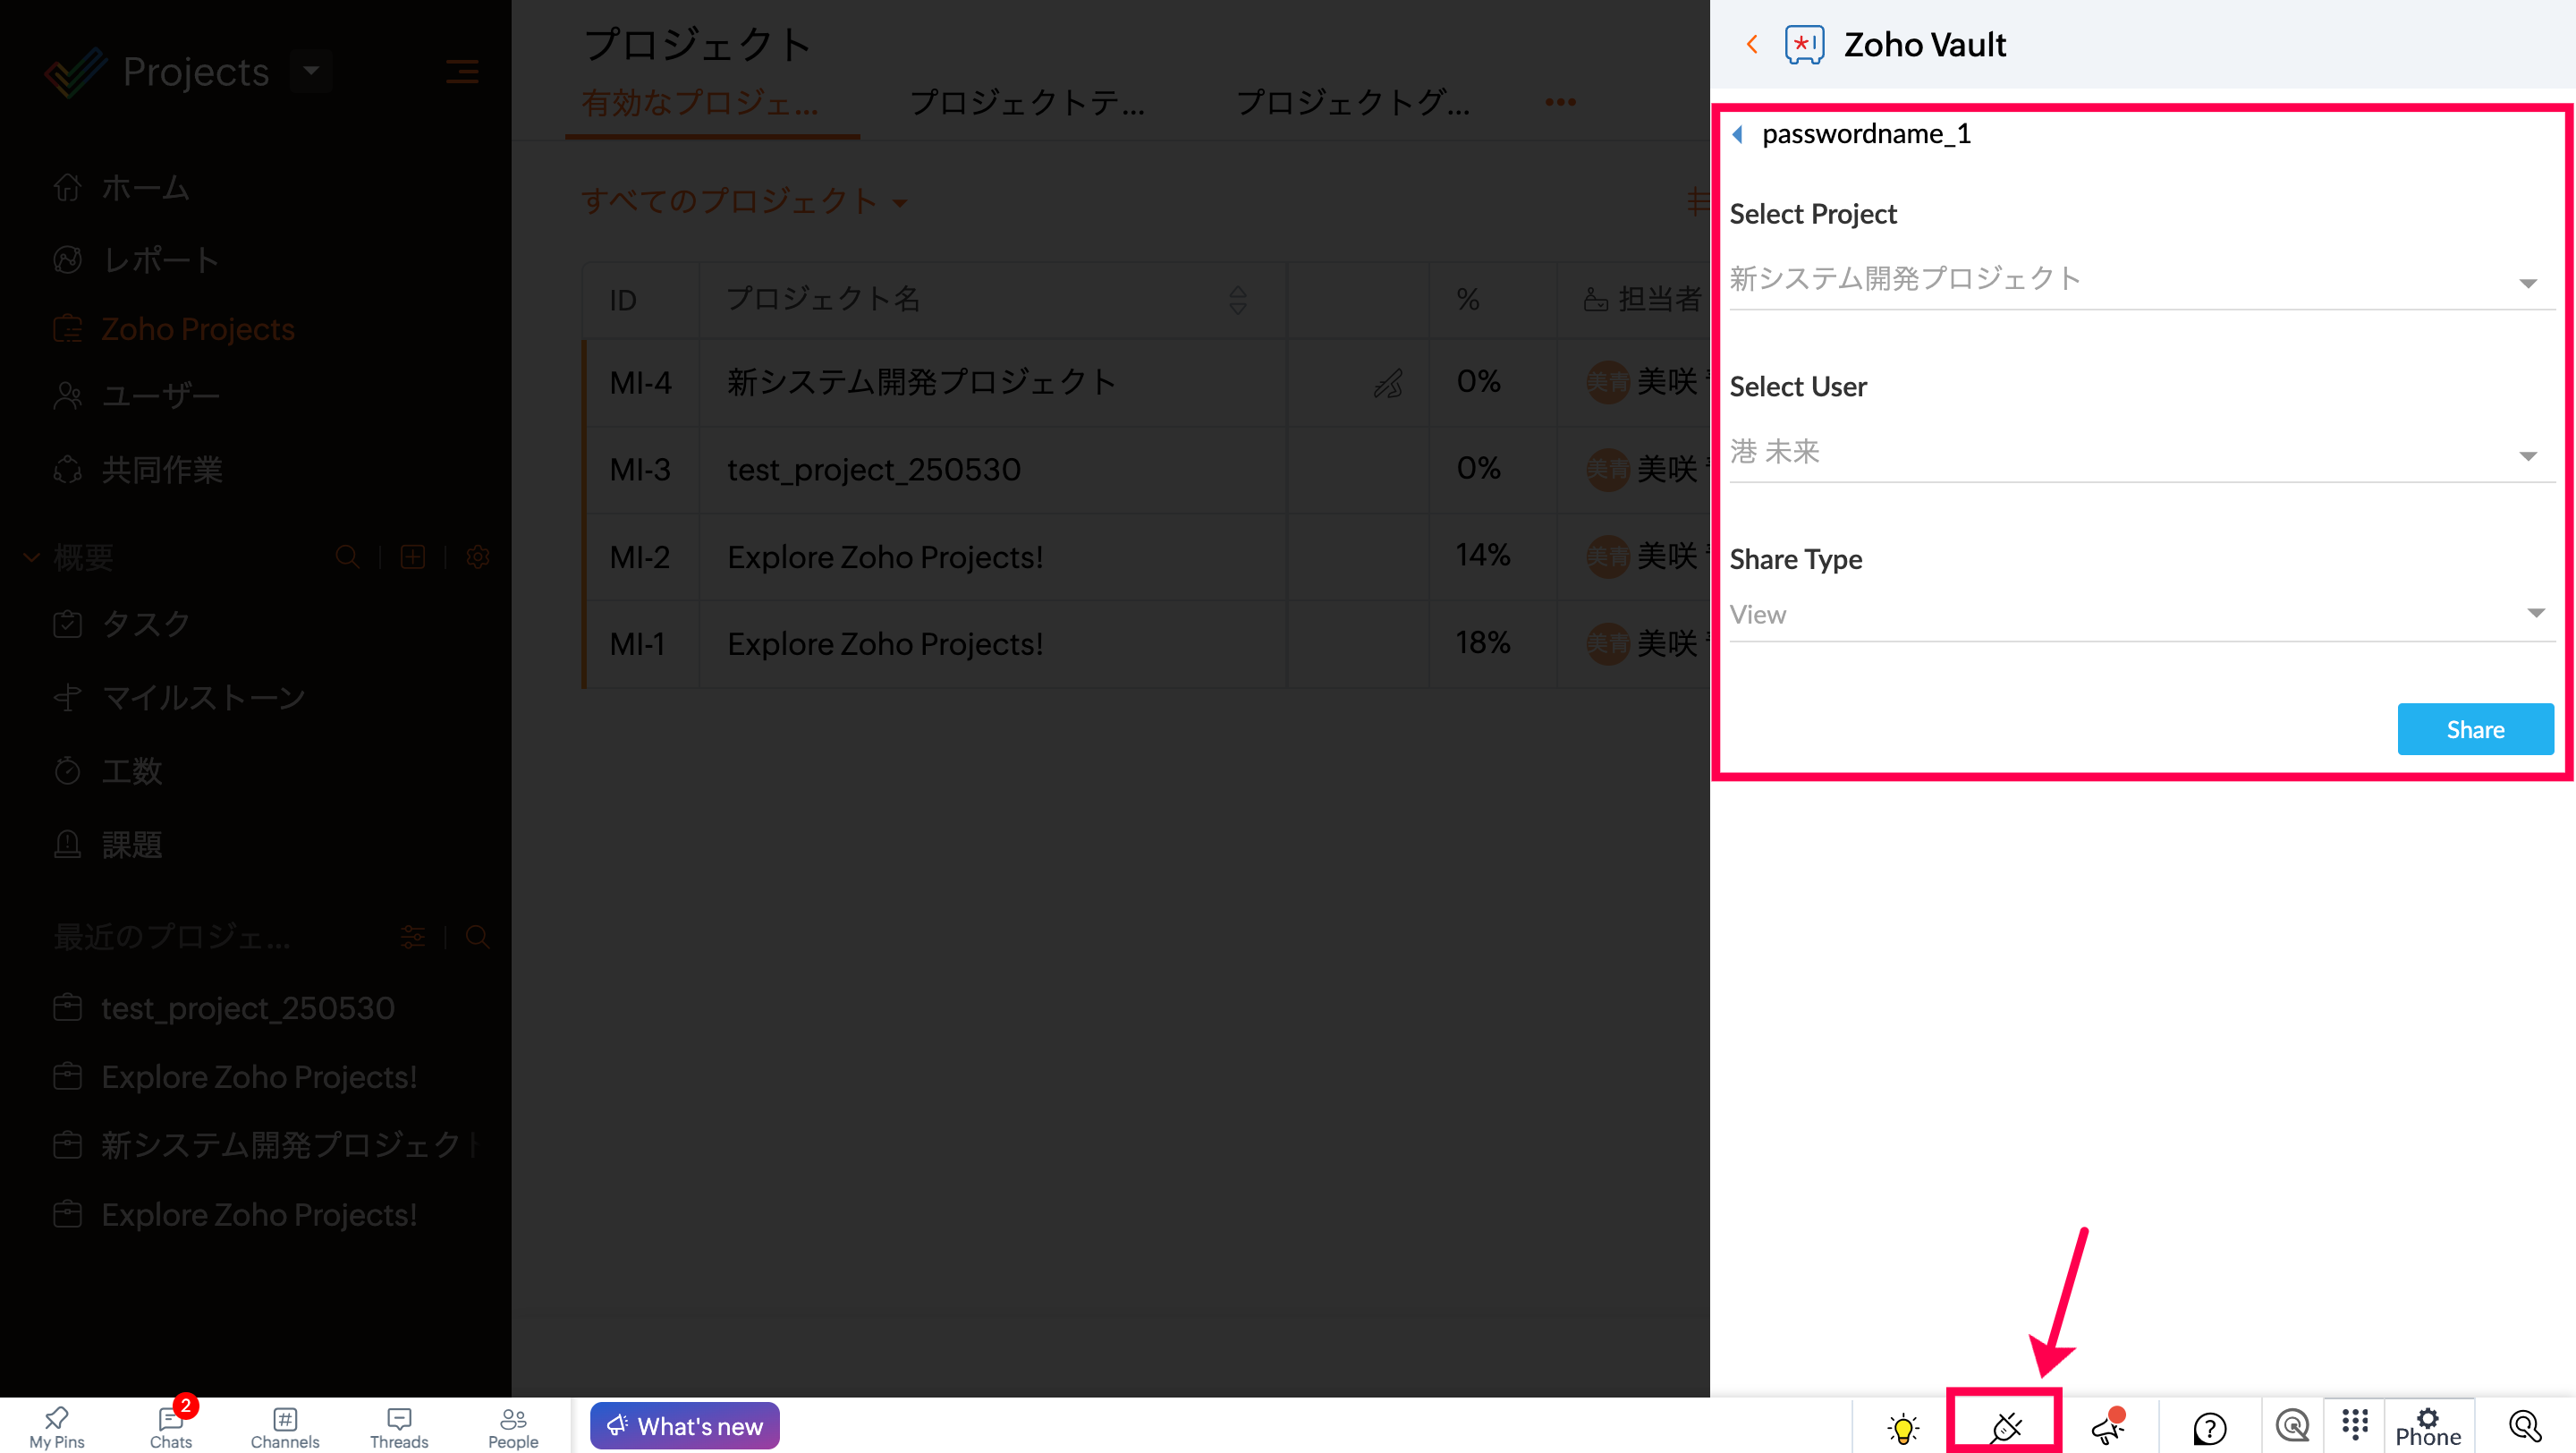Open the dial pad grid icon
The width and height of the screenshot is (2576, 1453).
click(x=2355, y=1425)
